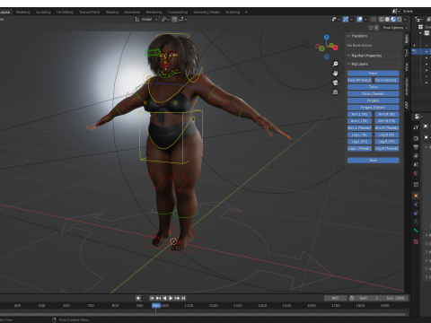
Task: Select wireframe viewport shading
Action: point(382,19)
